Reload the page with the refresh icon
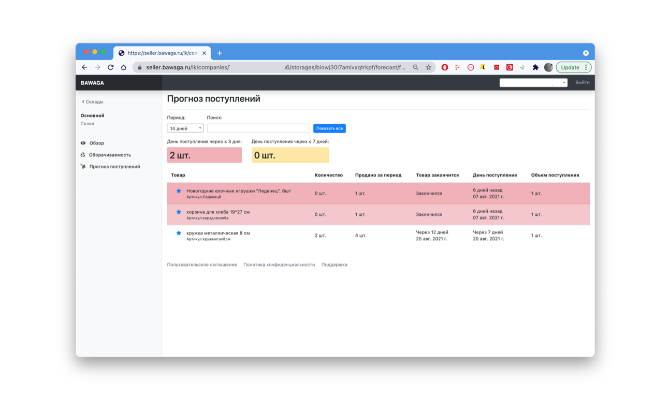669x413 pixels. pos(110,67)
